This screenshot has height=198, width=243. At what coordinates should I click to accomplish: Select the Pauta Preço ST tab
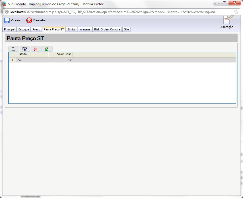tap(54, 29)
